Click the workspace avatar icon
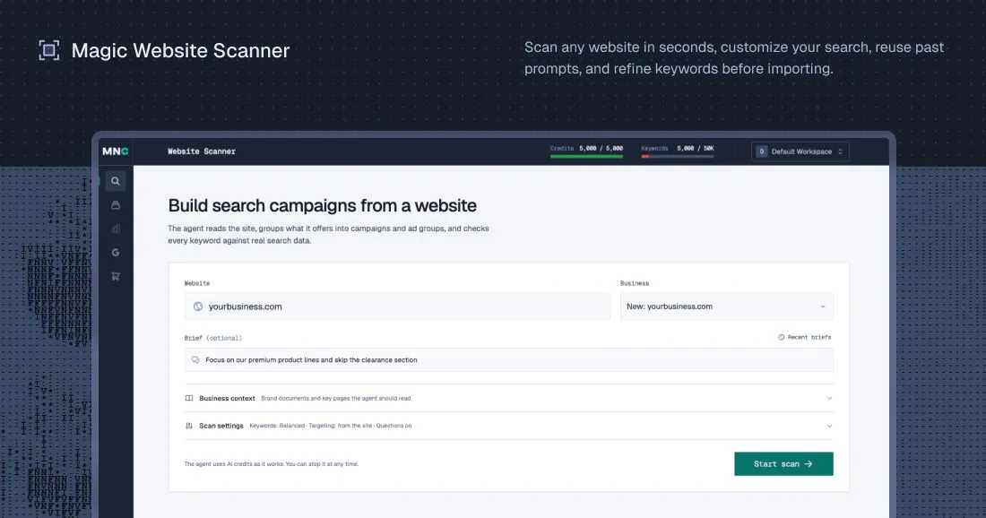The width and height of the screenshot is (986, 518). (x=762, y=151)
